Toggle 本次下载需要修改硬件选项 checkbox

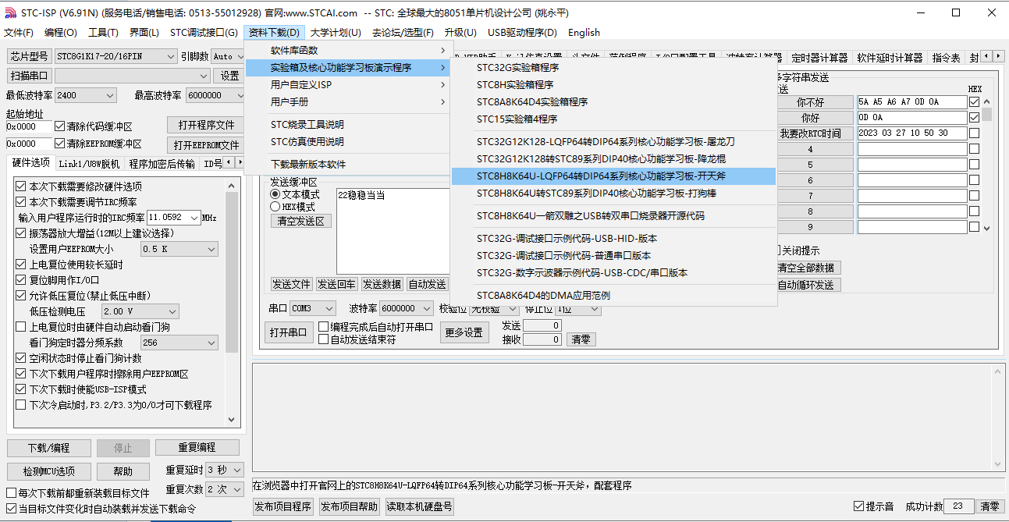(x=20, y=186)
